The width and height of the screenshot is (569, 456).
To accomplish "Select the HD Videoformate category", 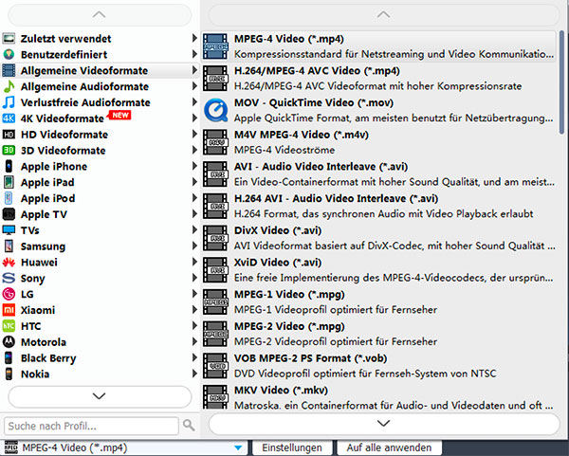I will 100,135.
